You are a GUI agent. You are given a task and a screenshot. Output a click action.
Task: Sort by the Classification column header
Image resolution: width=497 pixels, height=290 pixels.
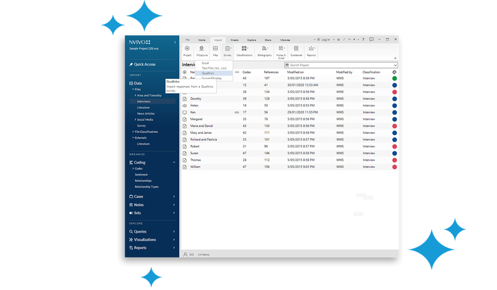pos(371,72)
